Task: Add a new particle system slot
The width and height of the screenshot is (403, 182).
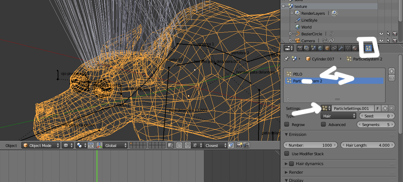Action: click(391, 71)
